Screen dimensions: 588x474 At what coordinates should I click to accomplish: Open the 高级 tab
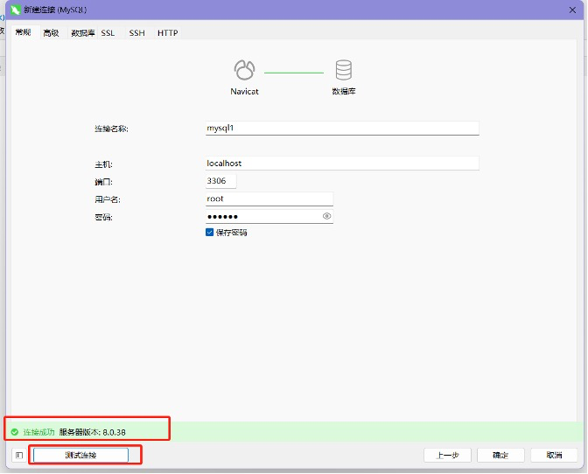[51, 32]
